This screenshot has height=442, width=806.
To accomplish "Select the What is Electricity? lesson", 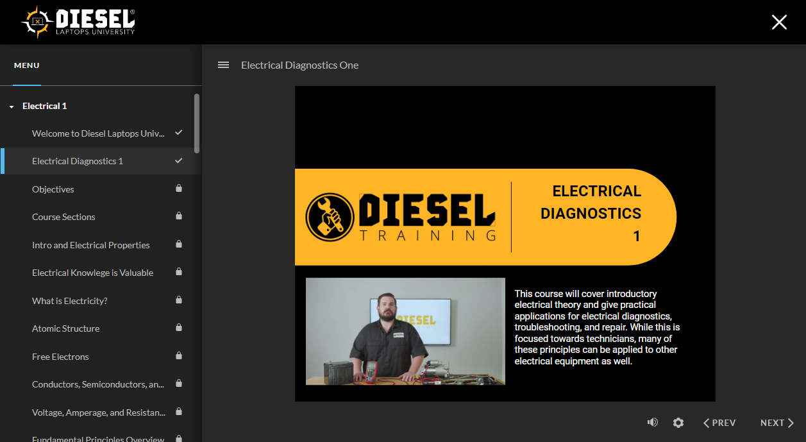I will [70, 301].
